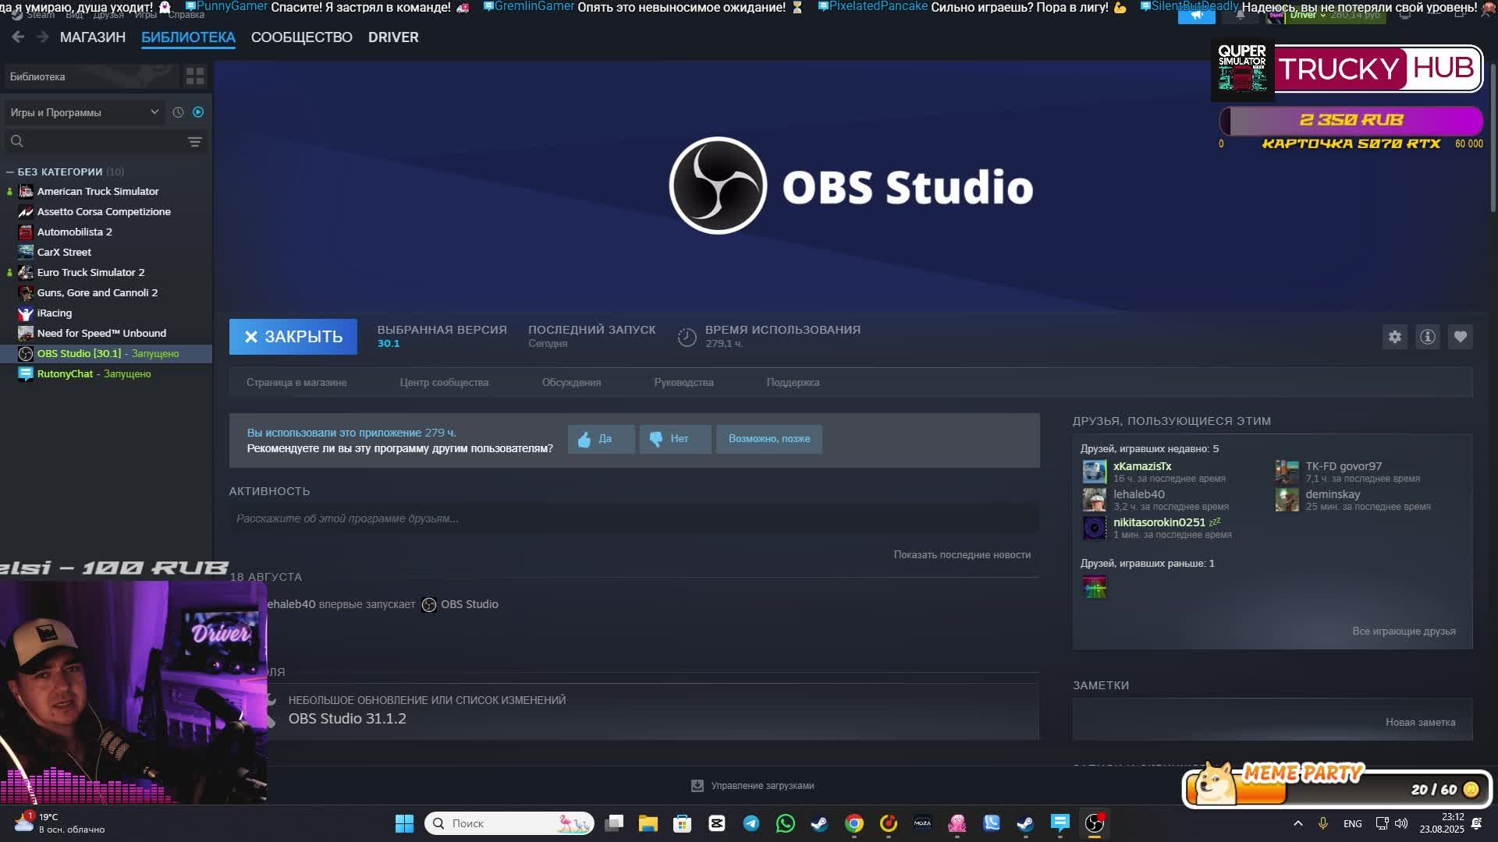Image resolution: width=1498 pixels, height=842 pixels.
Task: Open Microsoft Store from the taskbar
Action: (x=683, y=823)
